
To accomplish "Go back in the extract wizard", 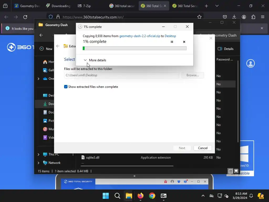I will [58, 46].
